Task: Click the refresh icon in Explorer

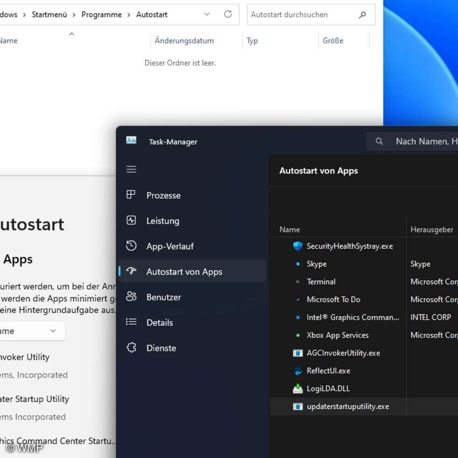Action: [x=228, y=14]
